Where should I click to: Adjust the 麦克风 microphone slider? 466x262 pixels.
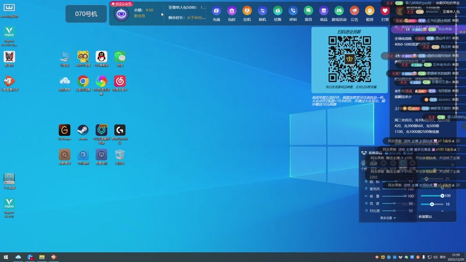pyautogui.click(x=394, y=189)
